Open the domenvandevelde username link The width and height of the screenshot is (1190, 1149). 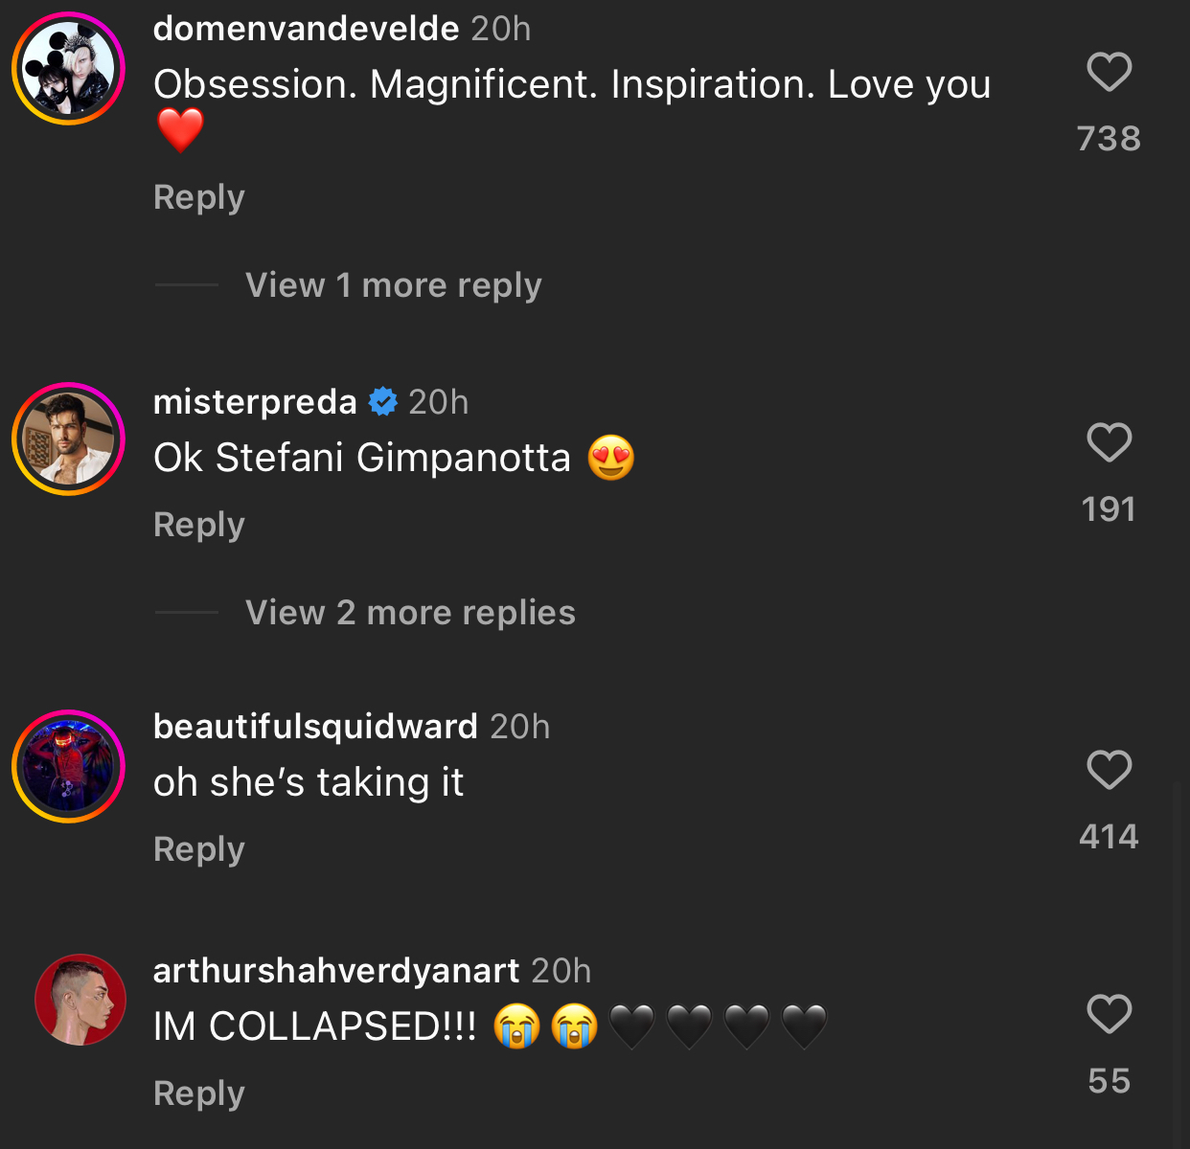[306, 29]
